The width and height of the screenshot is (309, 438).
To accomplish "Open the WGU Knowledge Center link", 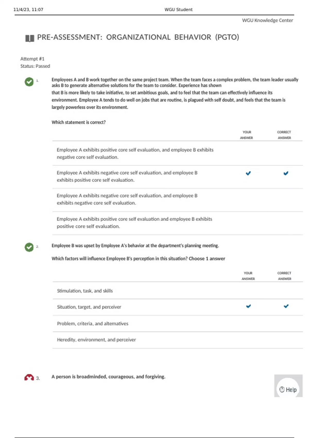I will click(267, 20).
